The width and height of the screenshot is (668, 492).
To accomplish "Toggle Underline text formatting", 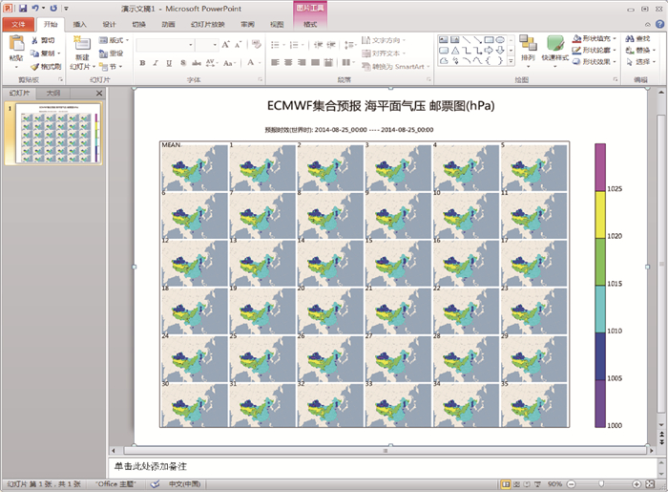I will click(x=169, y=63).
